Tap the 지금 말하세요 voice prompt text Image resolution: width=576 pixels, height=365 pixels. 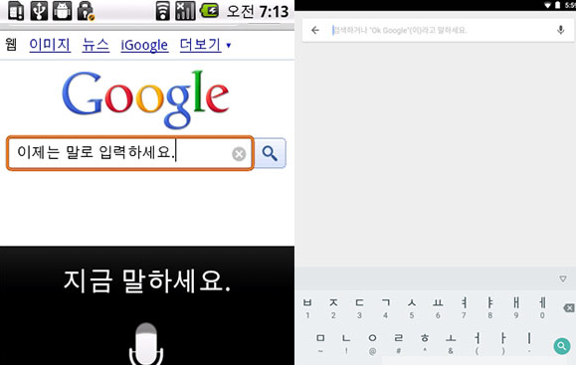coord(147,280)
